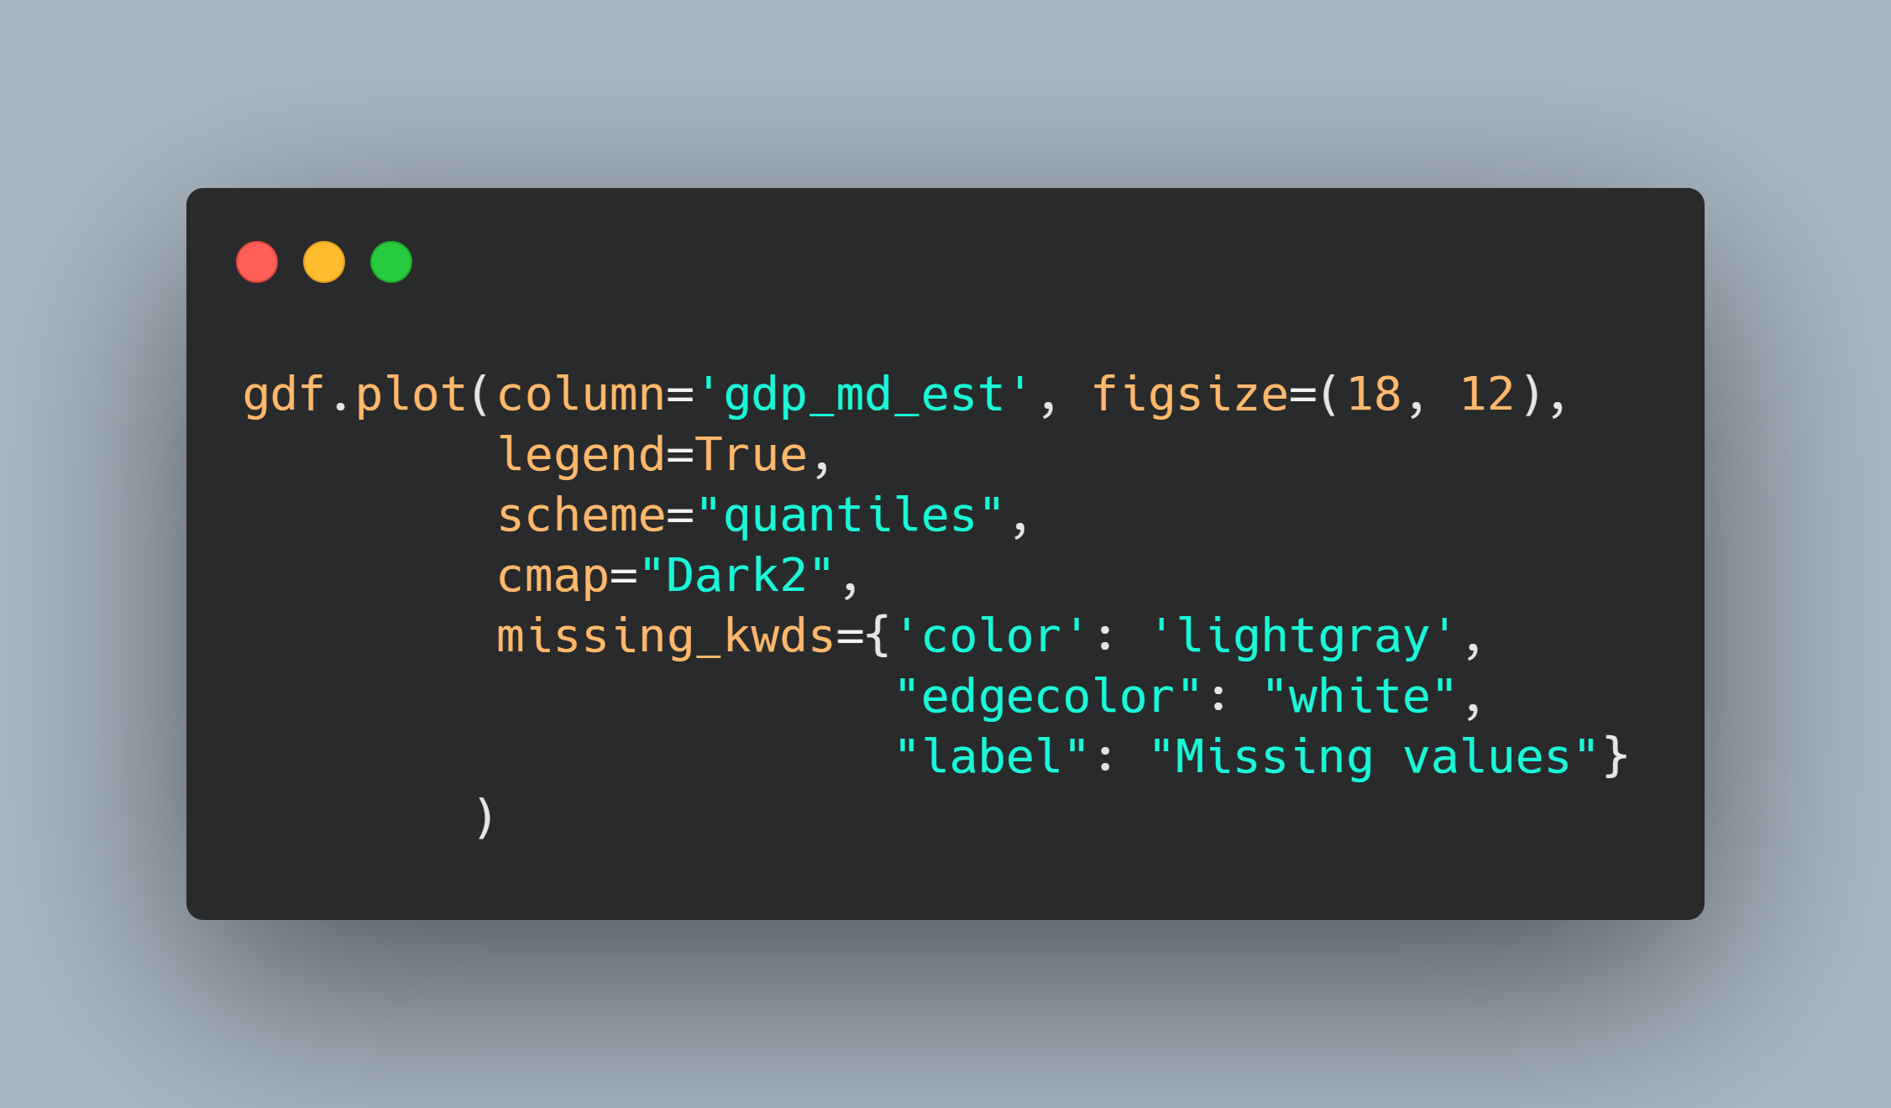Click the True value after legend
Viewport: 1891px width, 1108px height.
[751, 455]
